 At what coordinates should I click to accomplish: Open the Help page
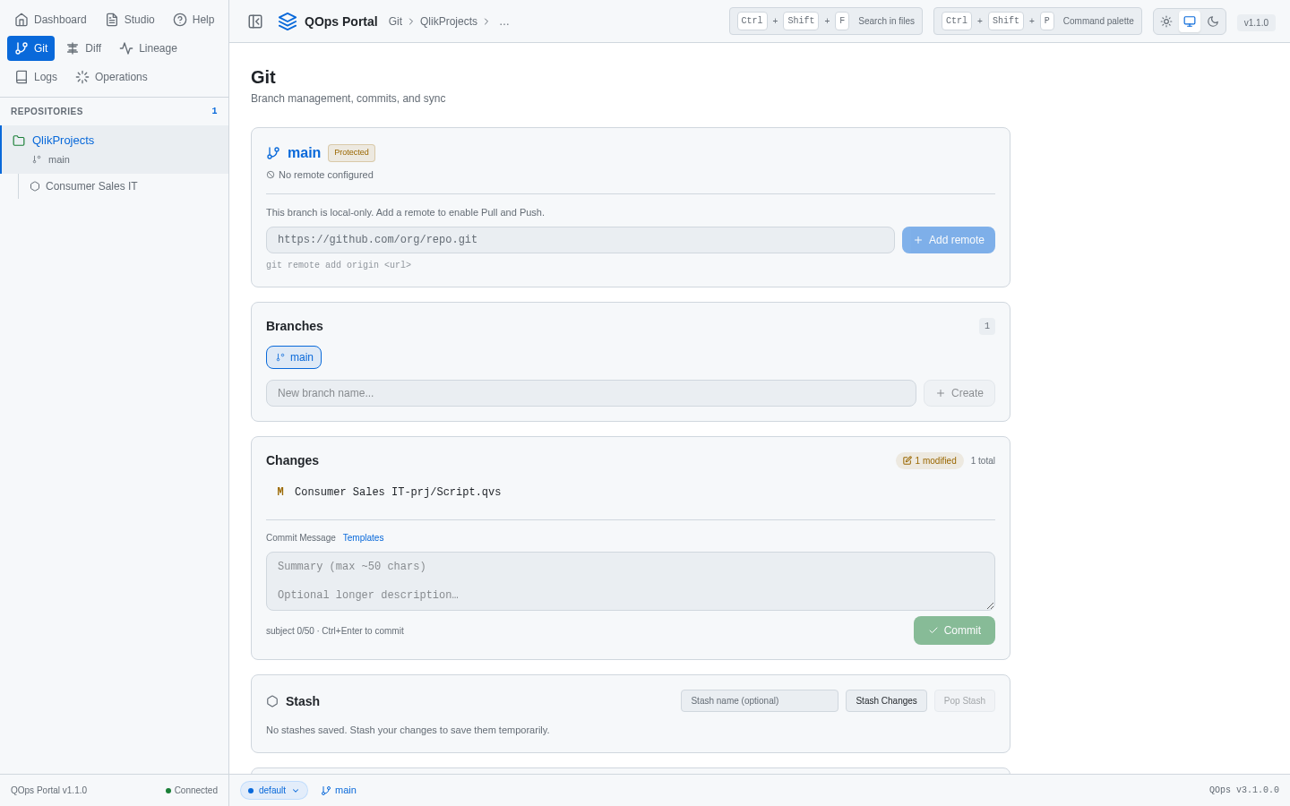193,20
